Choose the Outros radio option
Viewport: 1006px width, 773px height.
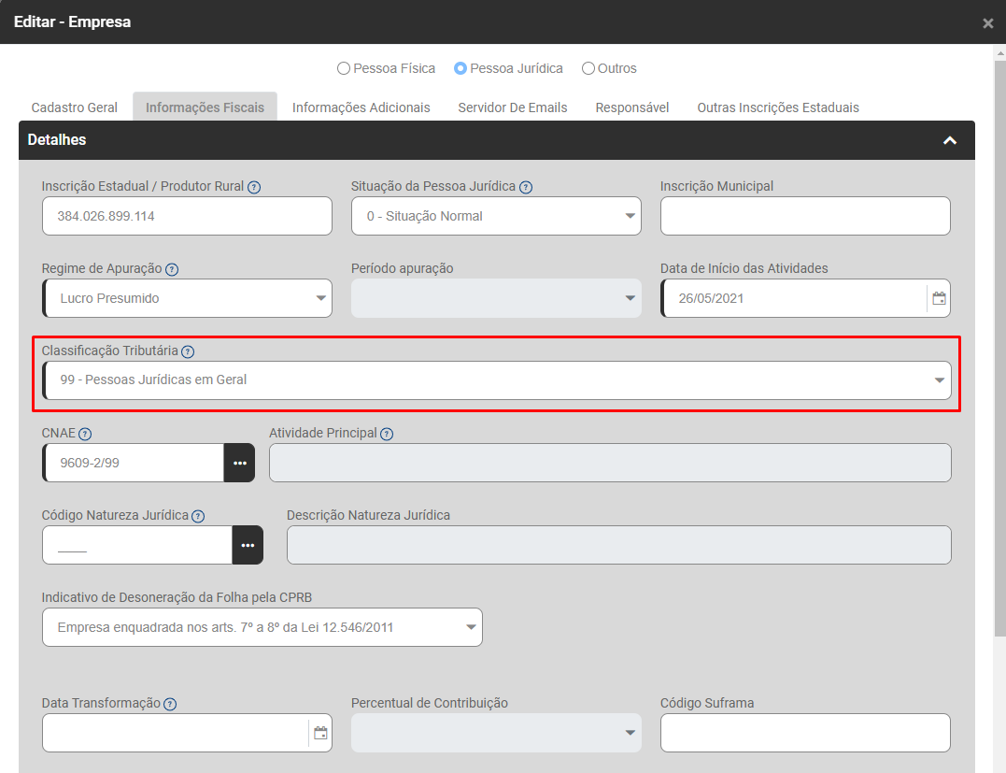point(588,68)
